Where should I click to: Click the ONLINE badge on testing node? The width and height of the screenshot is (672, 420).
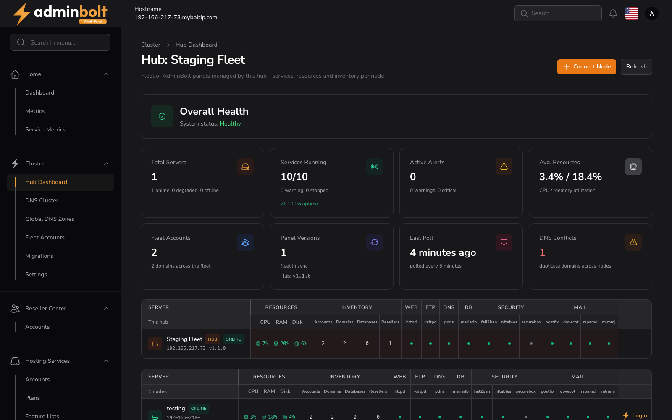pyautogui.click(x=199, y=409)
